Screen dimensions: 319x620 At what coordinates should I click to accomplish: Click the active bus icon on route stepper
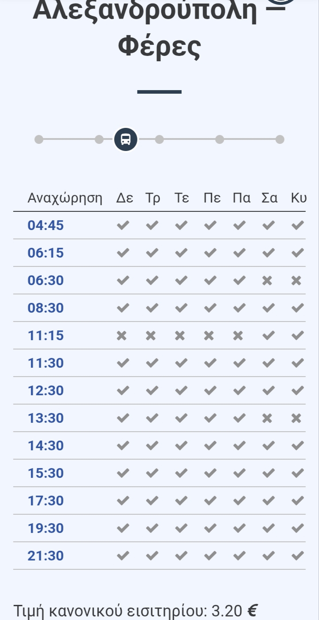126,139
